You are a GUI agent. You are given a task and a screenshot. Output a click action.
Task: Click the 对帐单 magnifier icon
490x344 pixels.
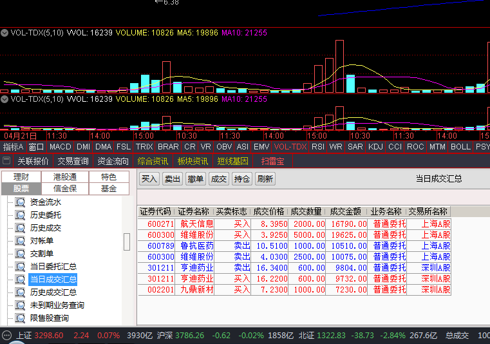click(20, 241)
